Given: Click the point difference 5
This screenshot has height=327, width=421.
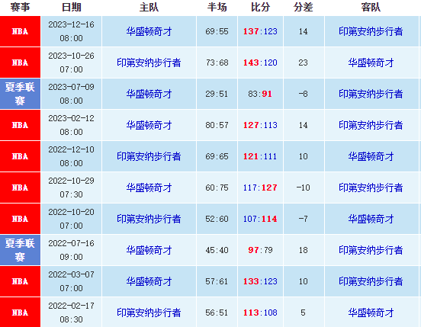Looking at the screenshot, I should (303, 313).
